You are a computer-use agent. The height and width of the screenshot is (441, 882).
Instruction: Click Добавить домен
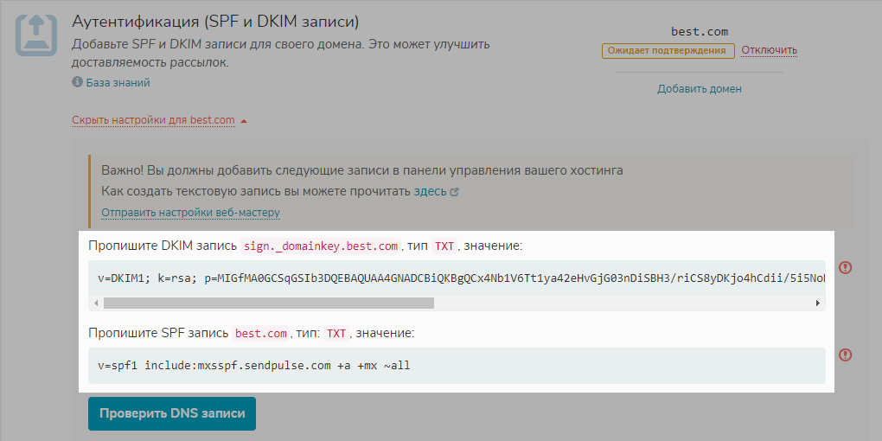coord(700,89)
